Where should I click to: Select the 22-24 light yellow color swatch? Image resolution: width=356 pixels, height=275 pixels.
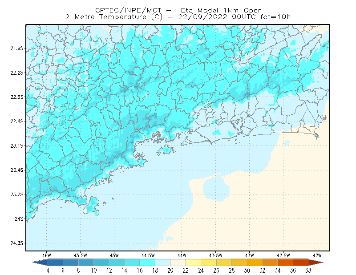pyautogui.click(x=193, y=263)
